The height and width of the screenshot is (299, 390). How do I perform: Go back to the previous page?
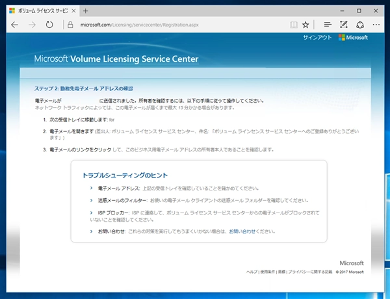[15, 25]
